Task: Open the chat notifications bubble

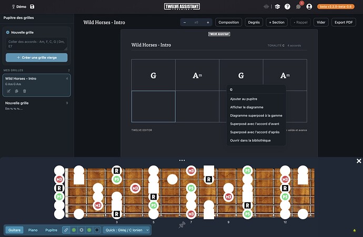Action: pos(298,7)
